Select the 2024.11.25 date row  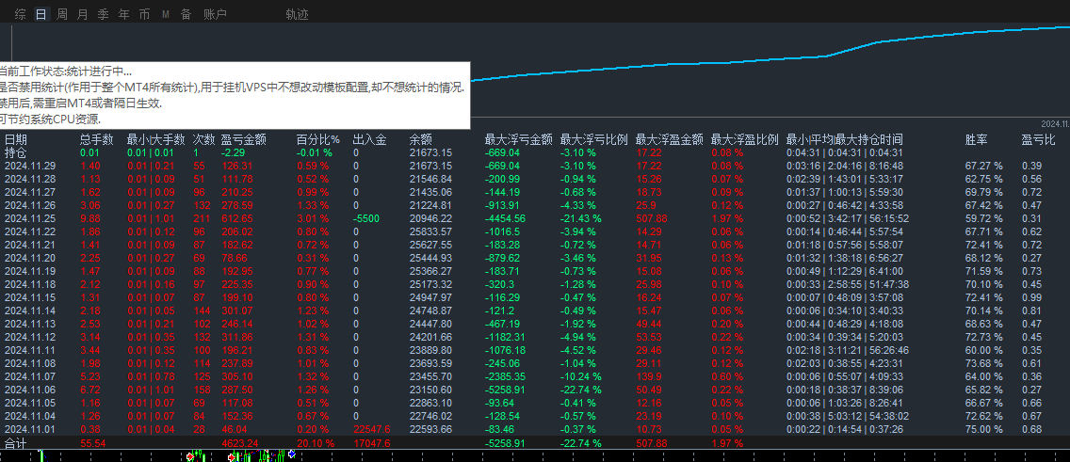(x=31, y=218)
